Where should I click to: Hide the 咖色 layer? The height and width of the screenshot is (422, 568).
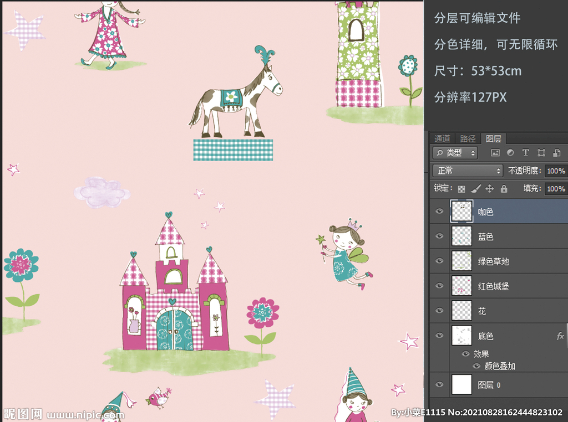(x=440, y=212)
